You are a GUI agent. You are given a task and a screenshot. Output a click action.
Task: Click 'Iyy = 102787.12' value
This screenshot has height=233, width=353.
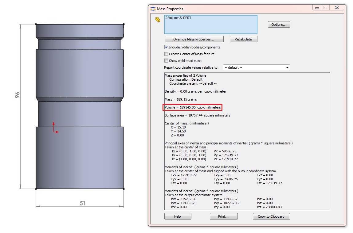pyautogui.click(x=226, y=203)
